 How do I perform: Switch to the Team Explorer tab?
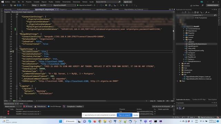212,100
